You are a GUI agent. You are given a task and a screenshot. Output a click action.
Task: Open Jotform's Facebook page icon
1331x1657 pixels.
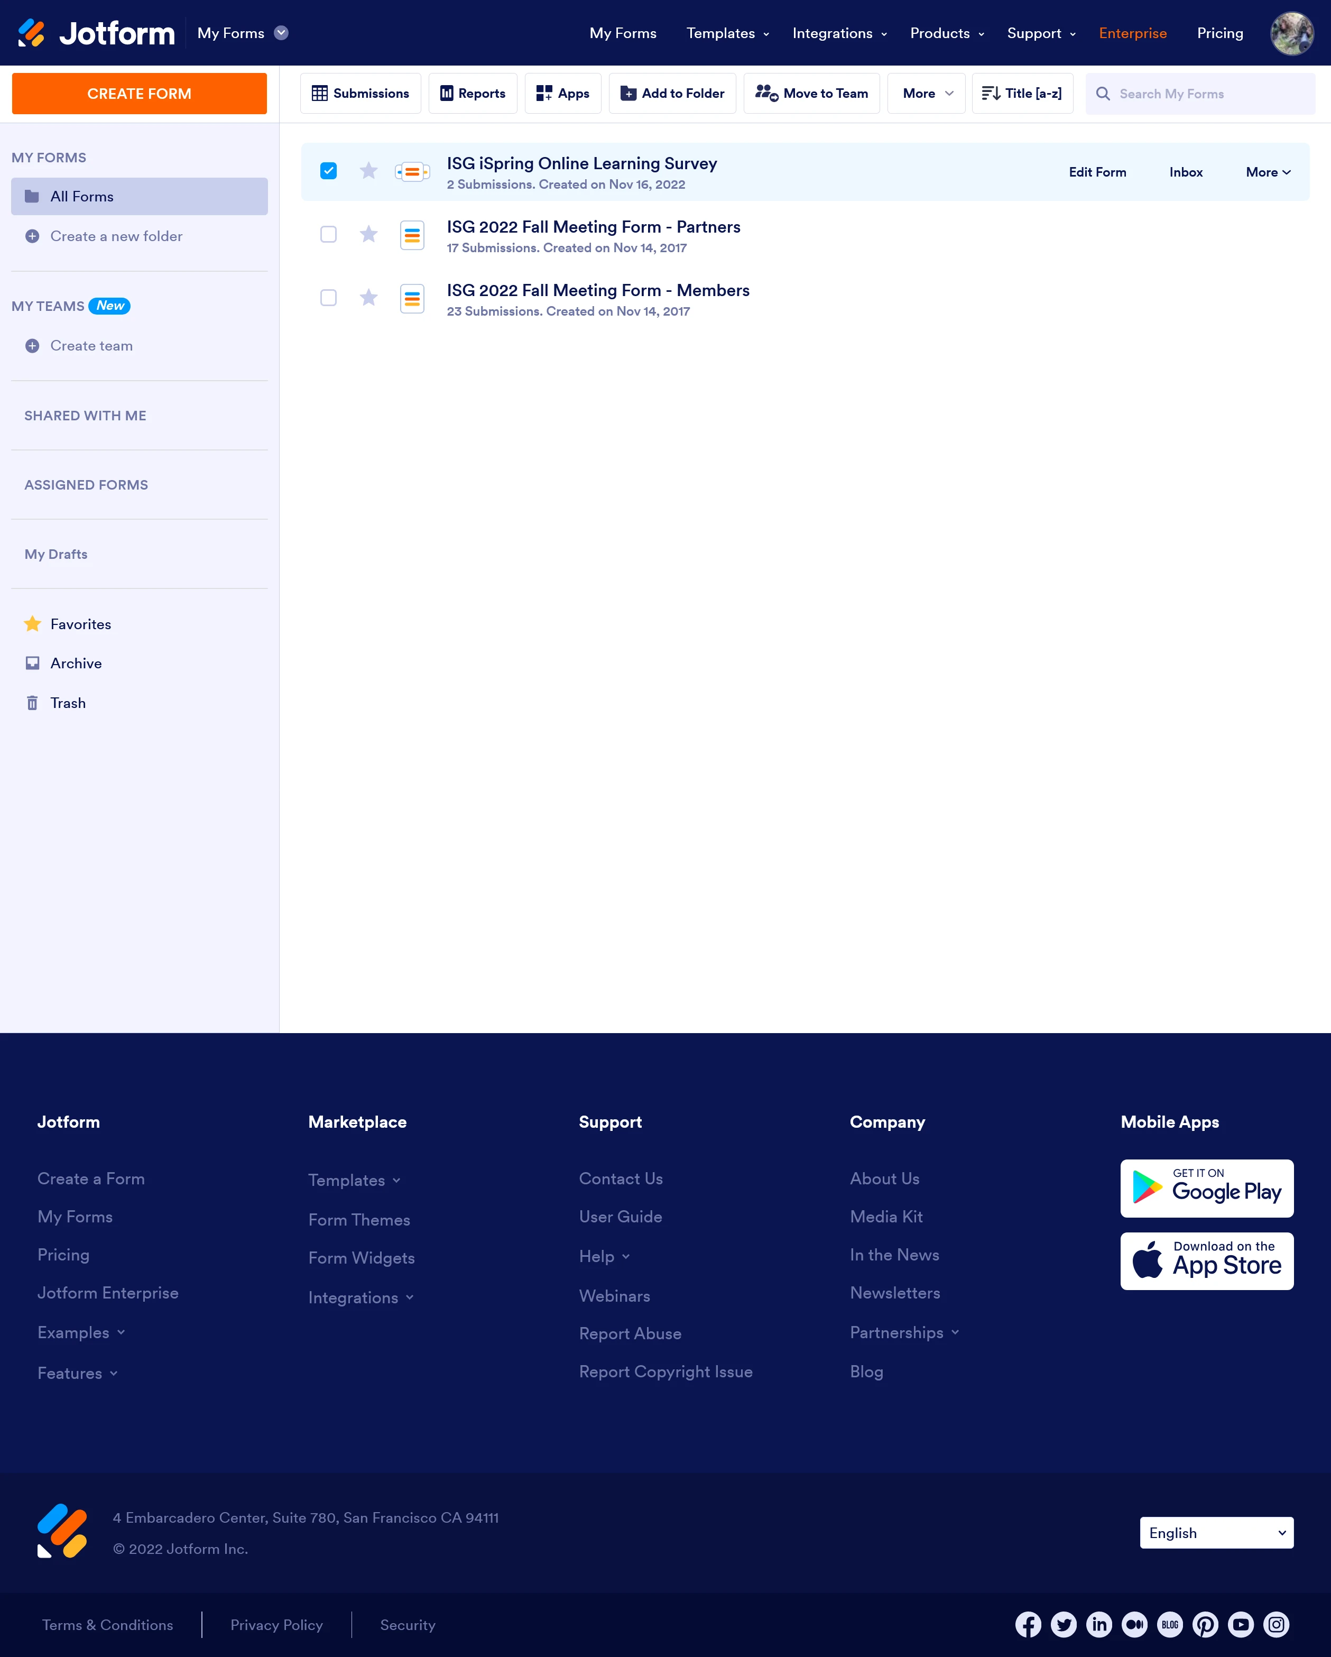pos(1028,1624)
